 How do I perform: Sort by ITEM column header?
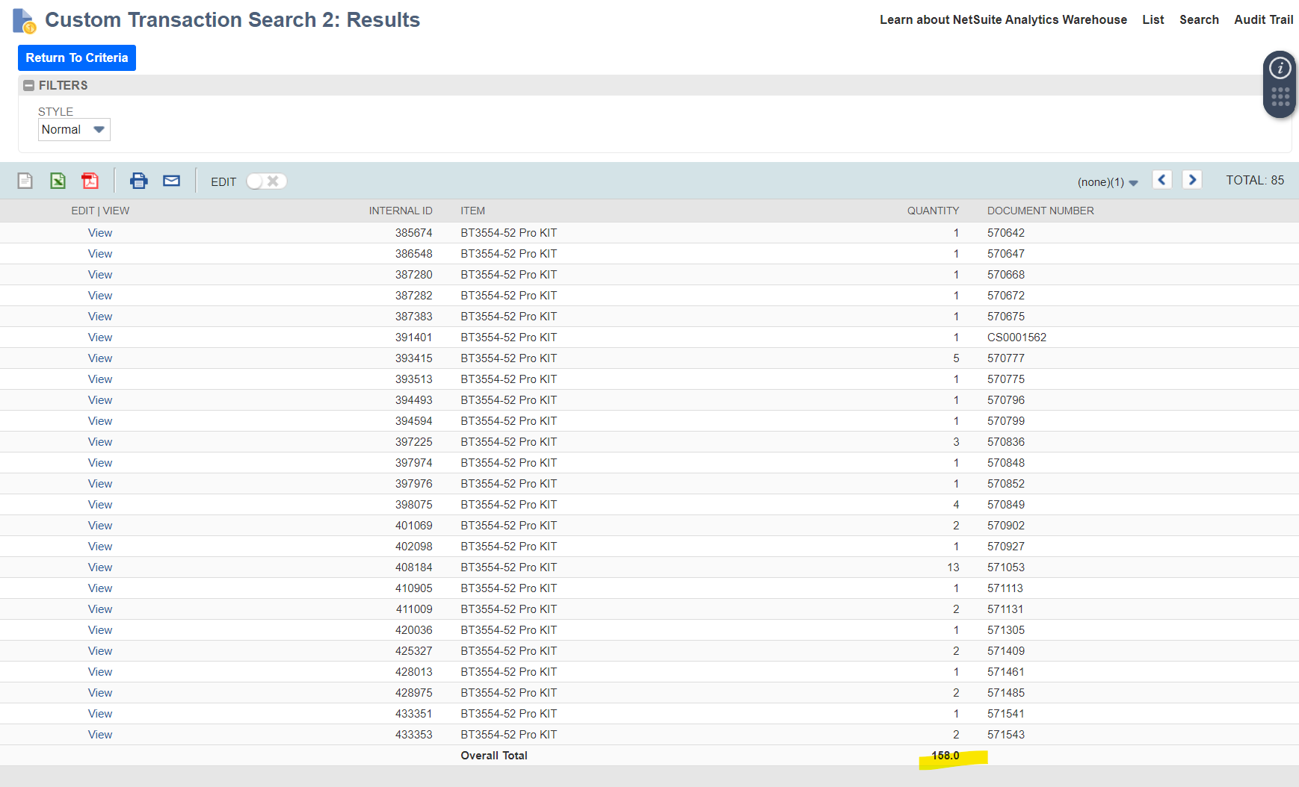coord(473,211)
